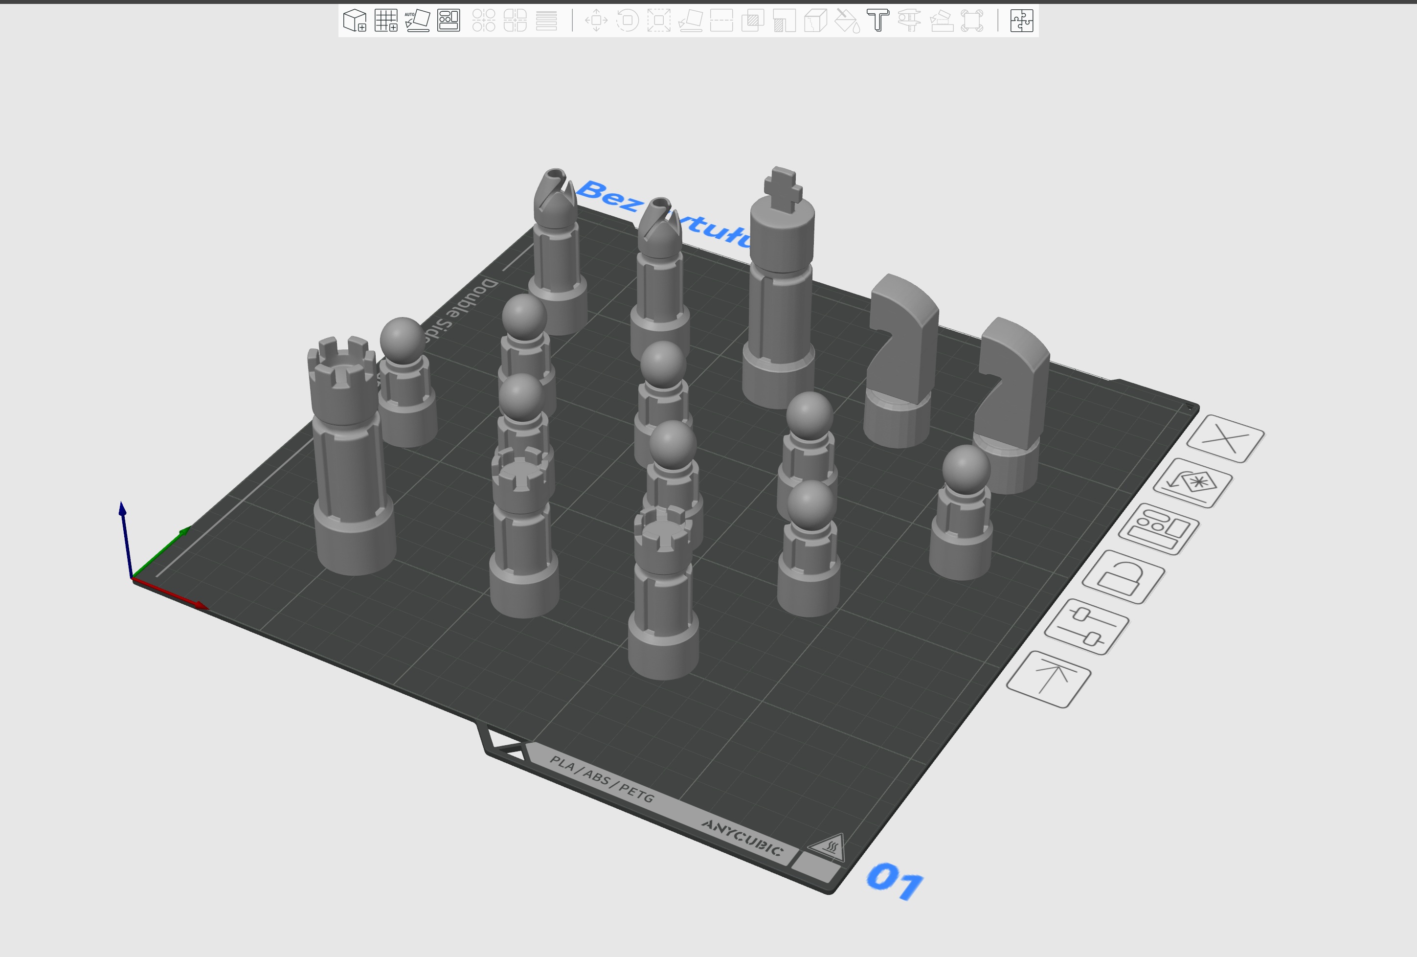1417x957 pixels.
Task: Open the Brim ears tool
Action: [972, 20]
